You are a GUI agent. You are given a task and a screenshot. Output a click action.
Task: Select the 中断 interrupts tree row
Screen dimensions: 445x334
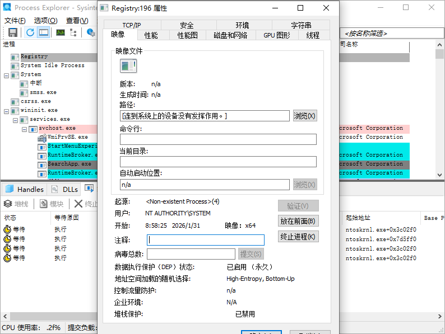point(36,83)
